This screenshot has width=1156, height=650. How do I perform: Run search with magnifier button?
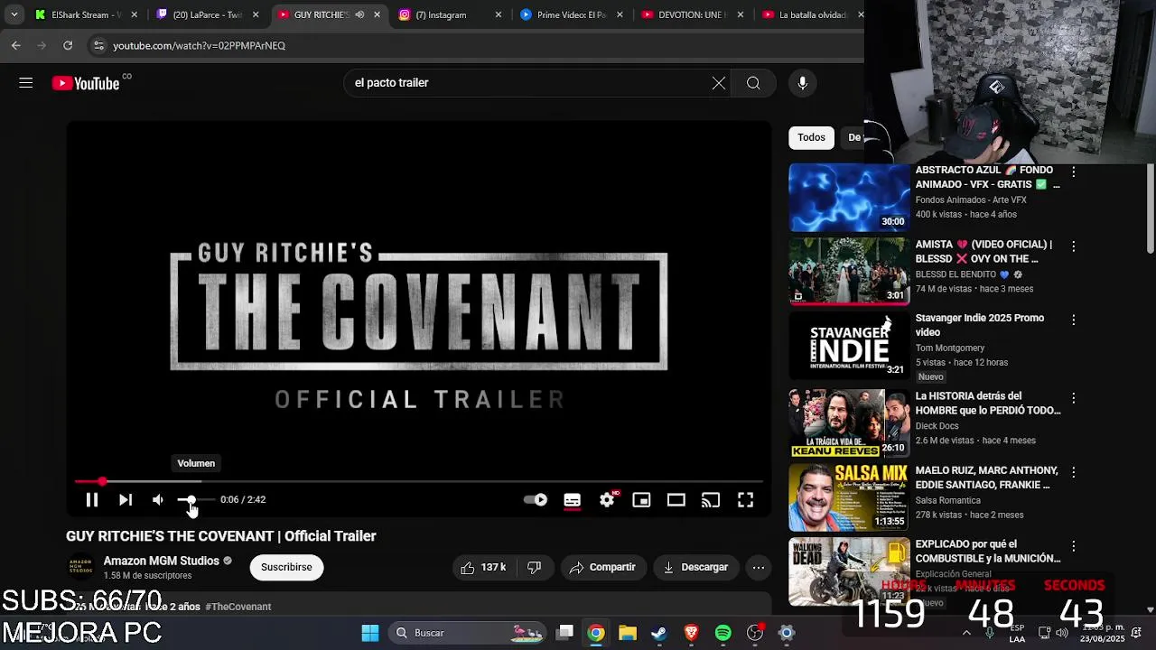point(753,83)
